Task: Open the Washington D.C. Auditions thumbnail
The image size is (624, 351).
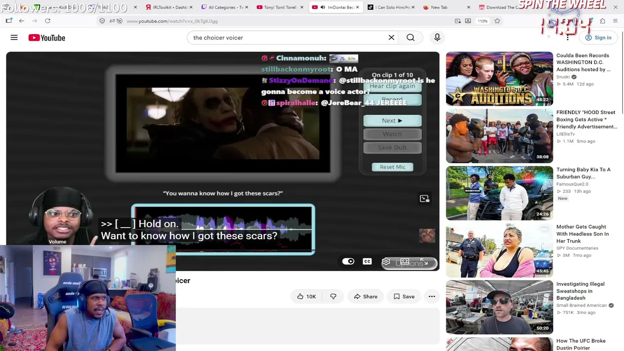Action: click(499, 78)
